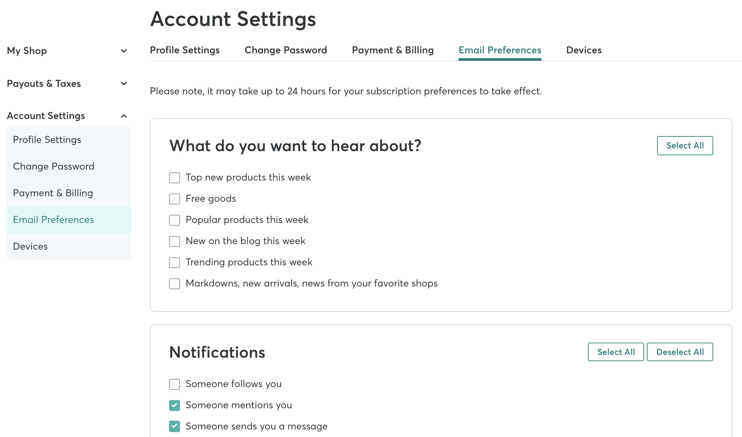The width and height of the screenshot is (742, 437).
Task: Check Markdowns, new arrivals, news checkbox
Action: [x=175, y=284]
